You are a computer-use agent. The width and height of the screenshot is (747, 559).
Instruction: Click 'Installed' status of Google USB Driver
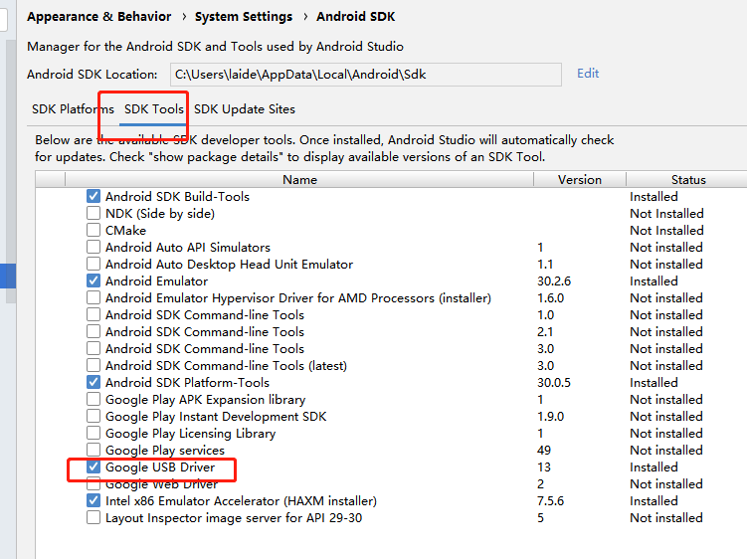click(x=654, y=467)
